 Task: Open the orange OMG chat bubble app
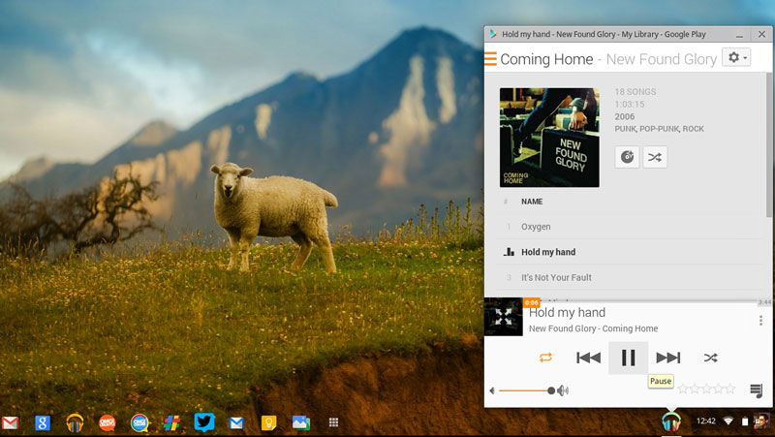click(x=107, y=422)
